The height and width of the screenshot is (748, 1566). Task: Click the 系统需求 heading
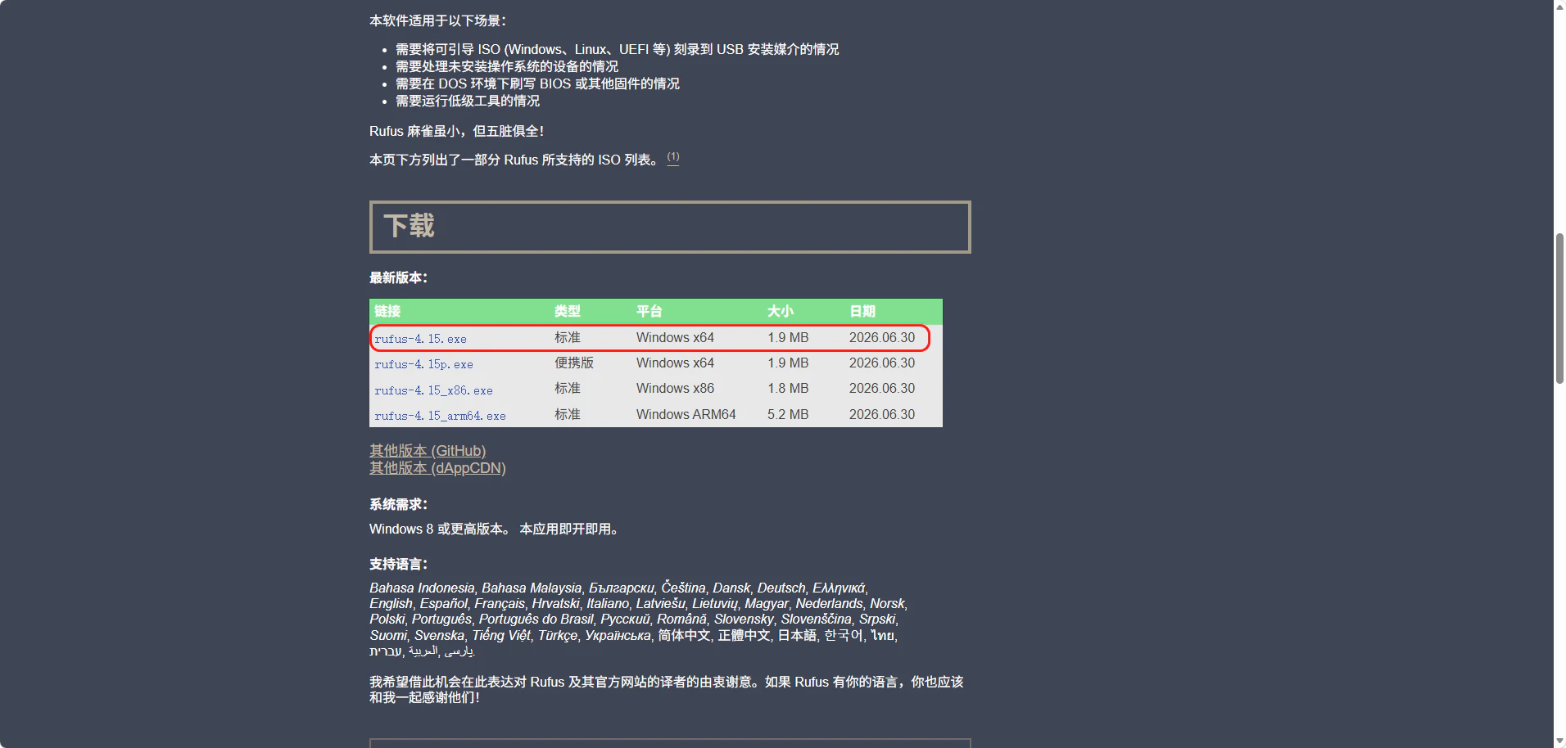coord(398,504)
